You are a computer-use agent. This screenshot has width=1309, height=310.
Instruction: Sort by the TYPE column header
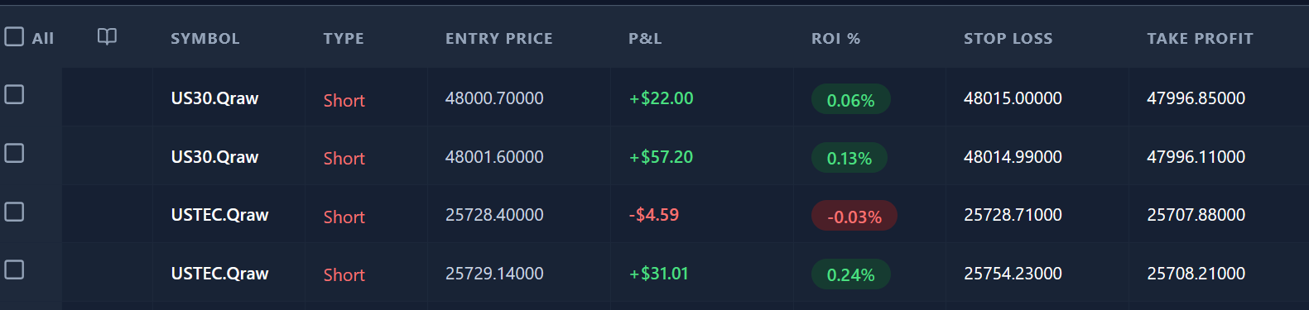click(344, 39)
